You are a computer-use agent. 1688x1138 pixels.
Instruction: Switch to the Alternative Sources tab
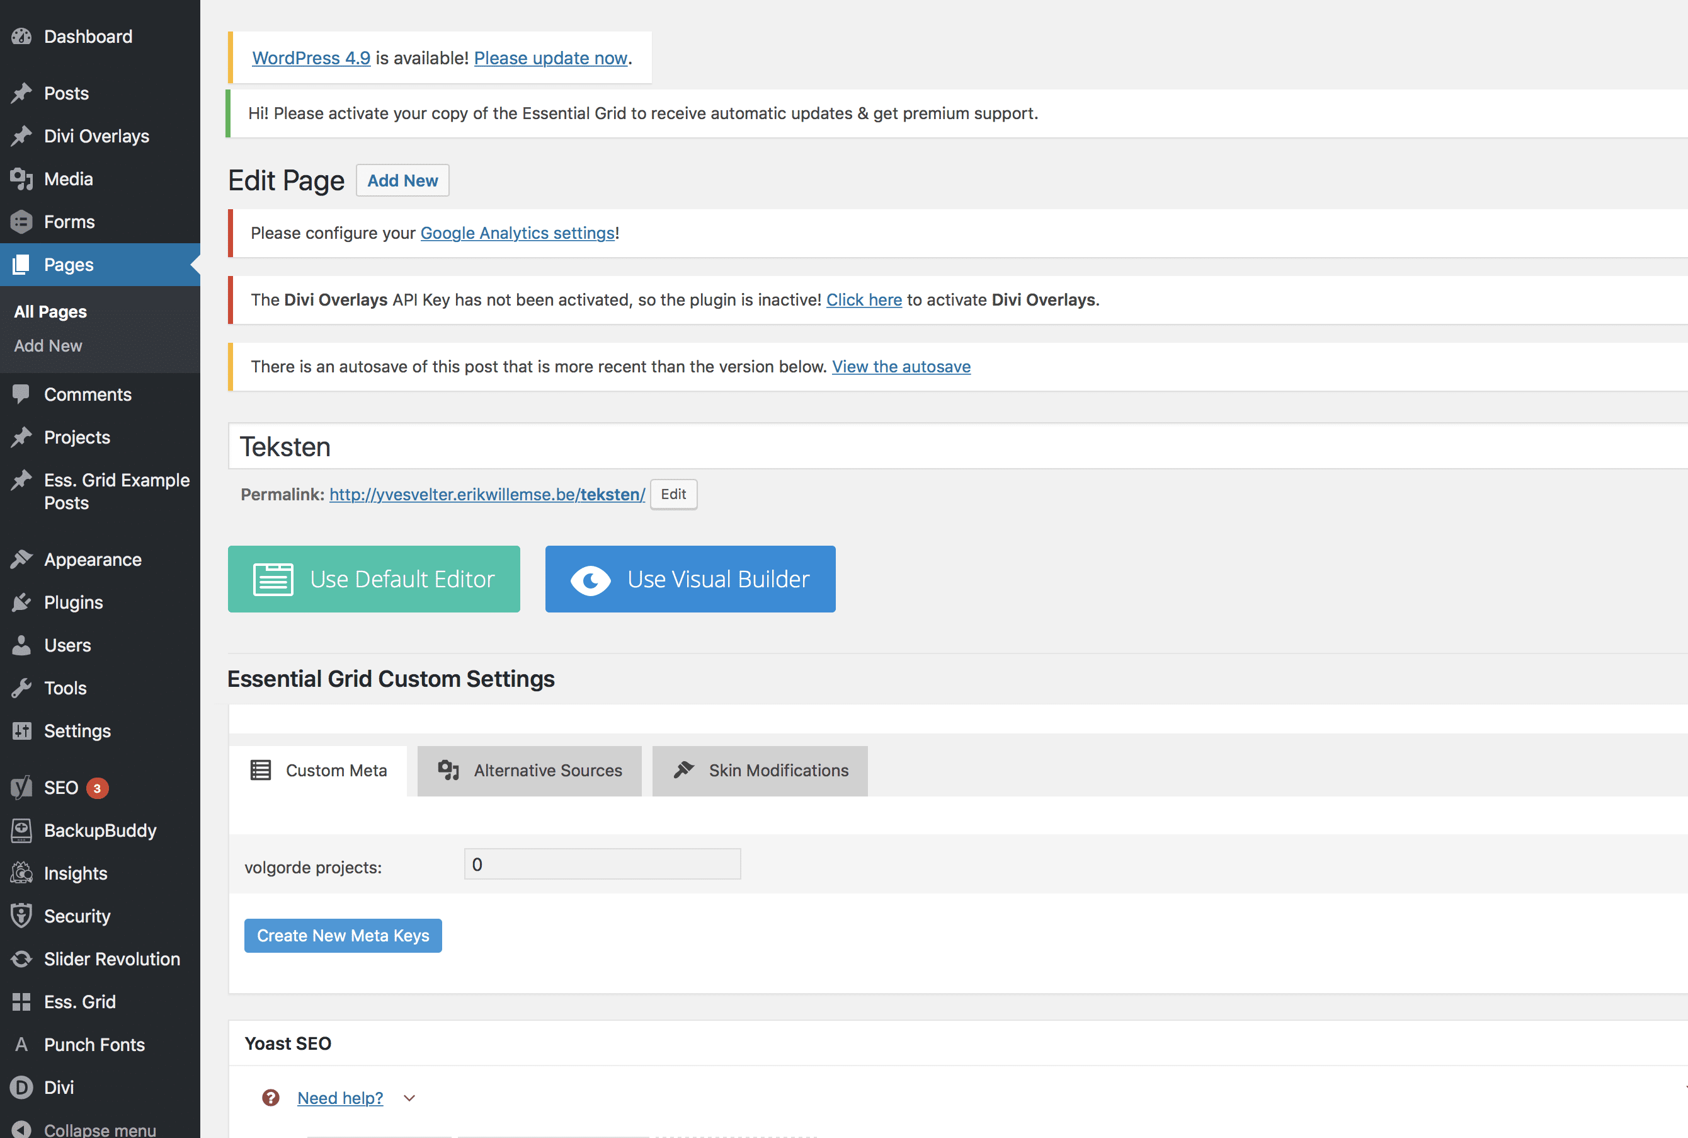tap(530, 771)
